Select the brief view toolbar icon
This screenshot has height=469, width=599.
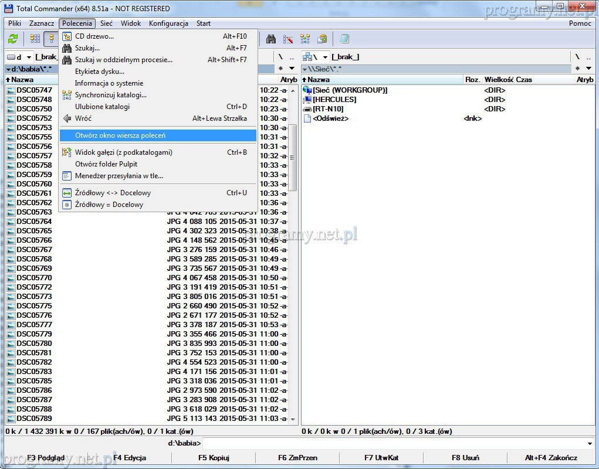click(35, 39)
